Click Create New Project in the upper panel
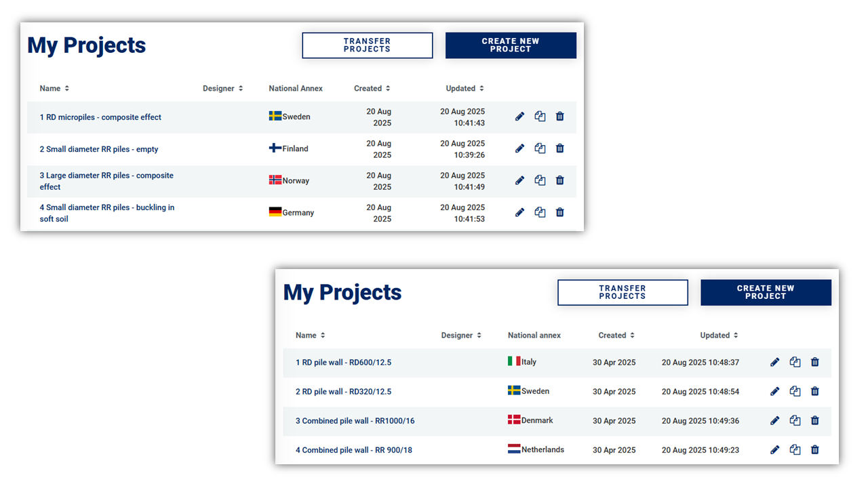 511,45
